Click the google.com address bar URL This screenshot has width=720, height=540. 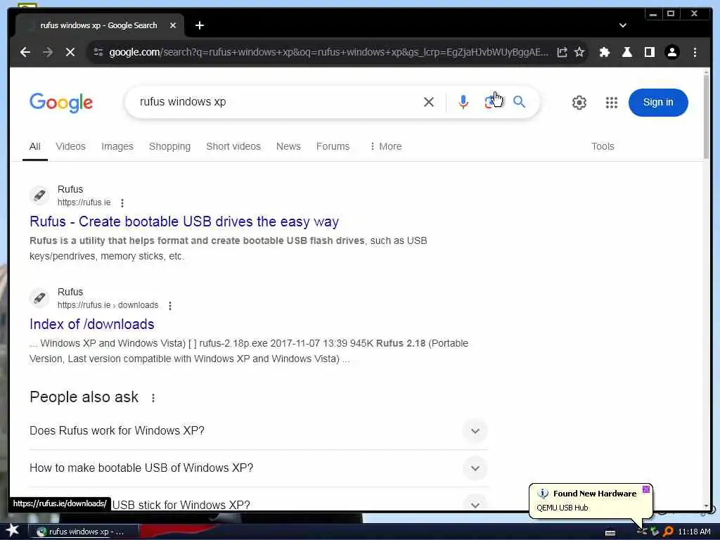pyautogui.click(x=328, y=52)
